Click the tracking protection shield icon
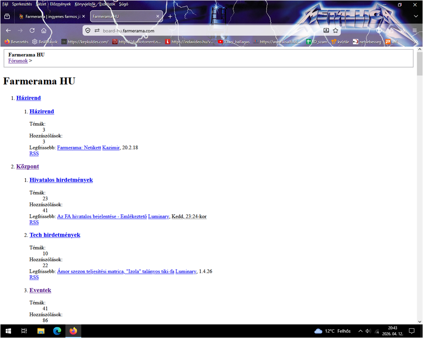The height and width of the screenshot is (338, 423). point(88,31)
